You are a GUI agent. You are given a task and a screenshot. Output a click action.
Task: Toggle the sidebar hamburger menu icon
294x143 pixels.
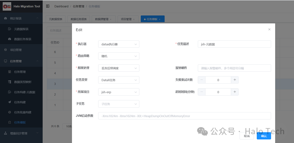pyautogui.click(x=48, y=6)
